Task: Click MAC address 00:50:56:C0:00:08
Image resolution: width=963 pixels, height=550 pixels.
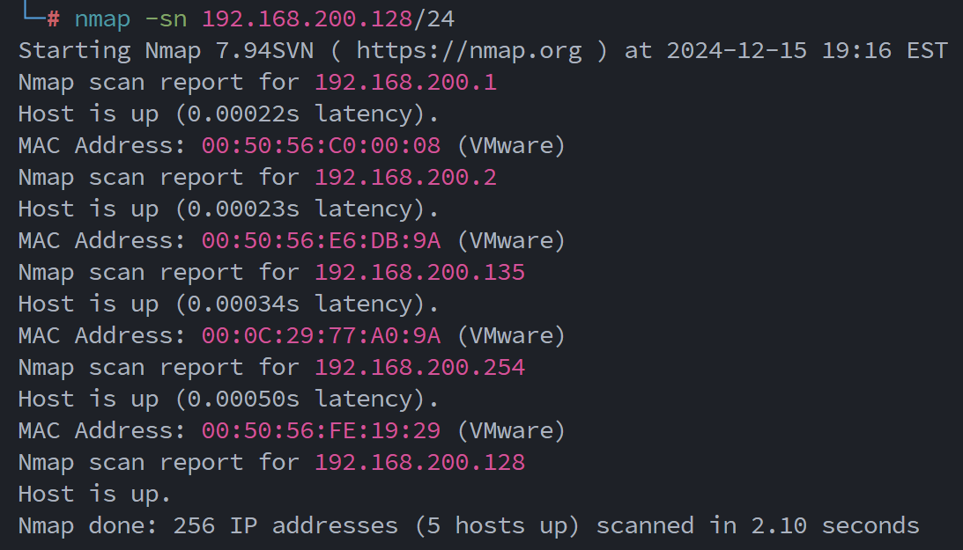Action: (x=321, y=145)
